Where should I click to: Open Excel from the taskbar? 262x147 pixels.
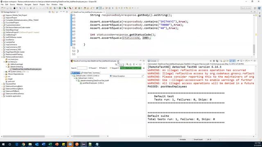coord(50,144)
